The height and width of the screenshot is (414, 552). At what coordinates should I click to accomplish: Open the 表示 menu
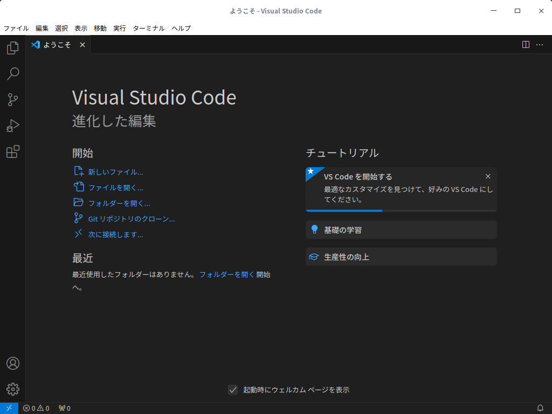tap(81, 28)
